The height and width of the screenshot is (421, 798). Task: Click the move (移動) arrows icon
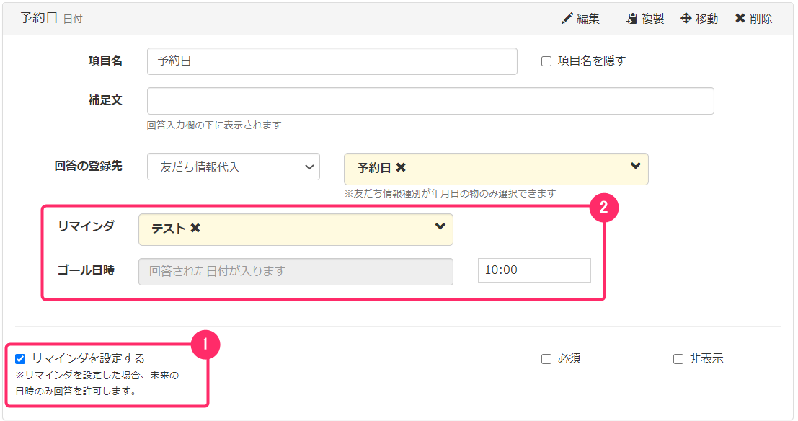click(686, 18)
